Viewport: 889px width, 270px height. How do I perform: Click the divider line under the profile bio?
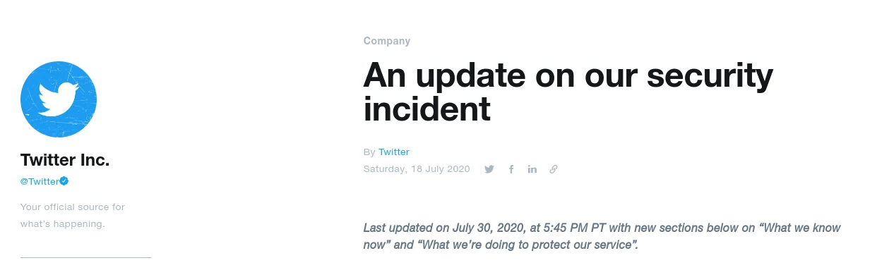pyautogui.click(x=85, y=257)
